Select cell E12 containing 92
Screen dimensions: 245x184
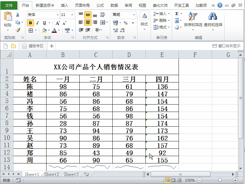[x=162, y=153]
